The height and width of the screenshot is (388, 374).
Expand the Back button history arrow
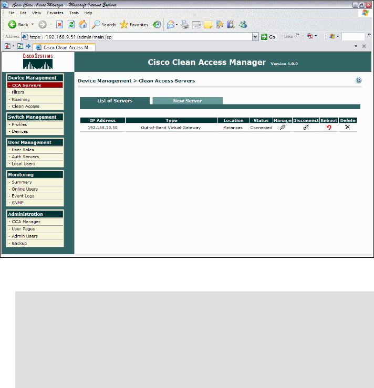coord(33,25)
